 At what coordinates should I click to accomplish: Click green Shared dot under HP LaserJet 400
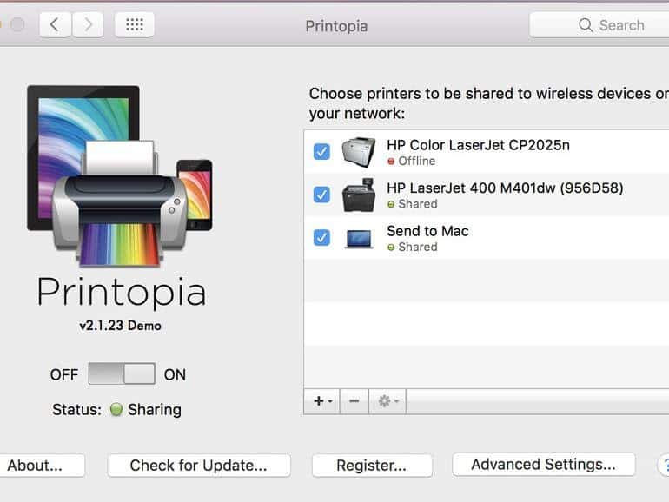(x=391, y=204)
